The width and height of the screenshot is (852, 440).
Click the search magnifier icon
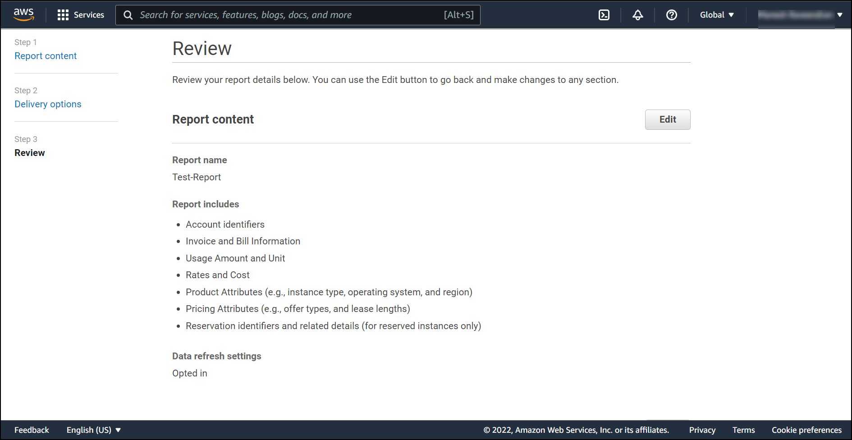128,15
